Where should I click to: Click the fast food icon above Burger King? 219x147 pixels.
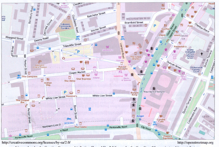pos(134,89)
